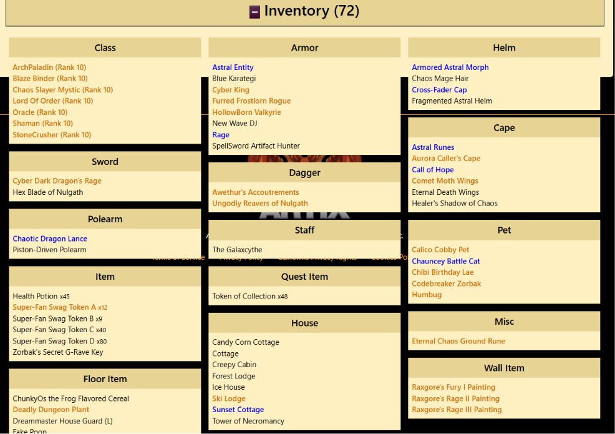This screenshot has height=434, width=615.
Task: Open Raxgore's Fury I Painting link
Action: pos(453,387)
